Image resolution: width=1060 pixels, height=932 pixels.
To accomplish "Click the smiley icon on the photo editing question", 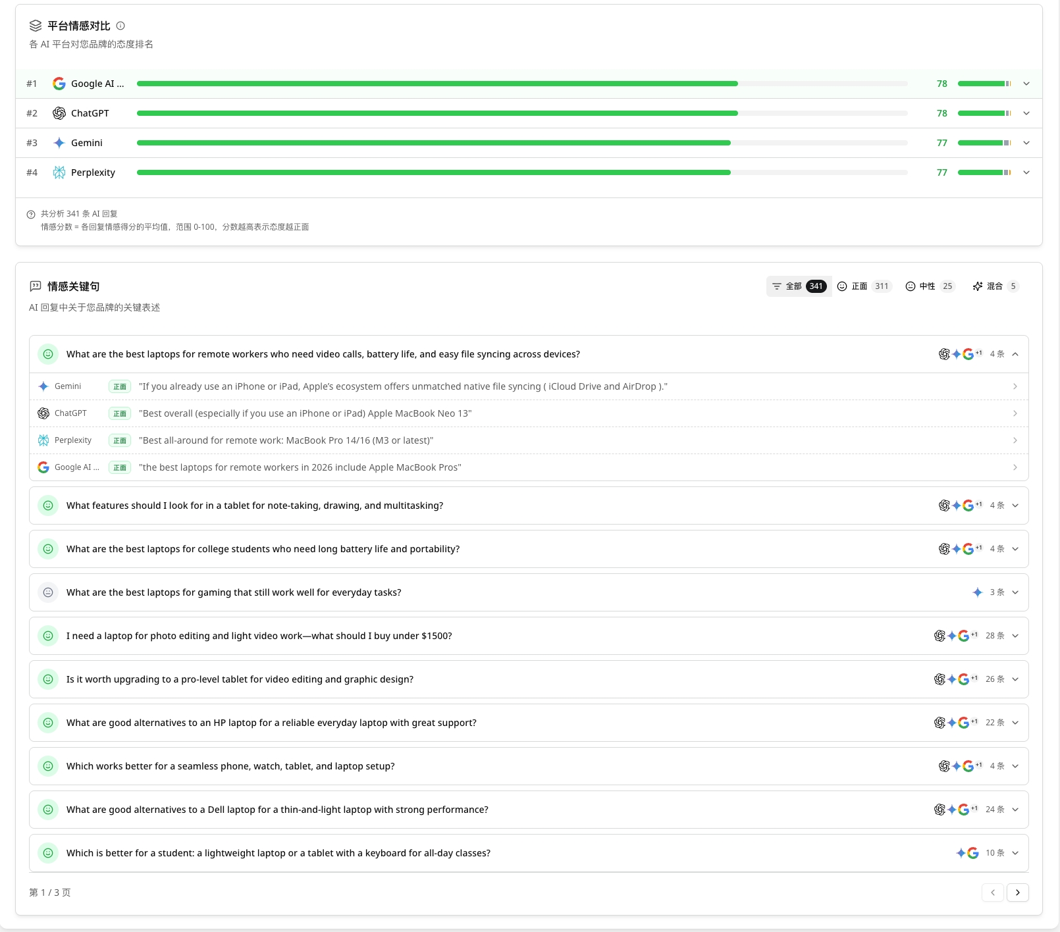I will click(48, 636).
